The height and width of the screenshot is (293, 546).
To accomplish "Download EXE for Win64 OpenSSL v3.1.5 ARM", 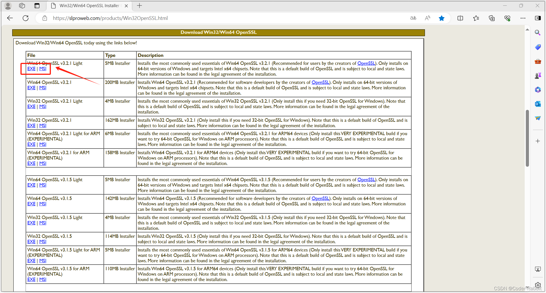I will tap(31, 280).
